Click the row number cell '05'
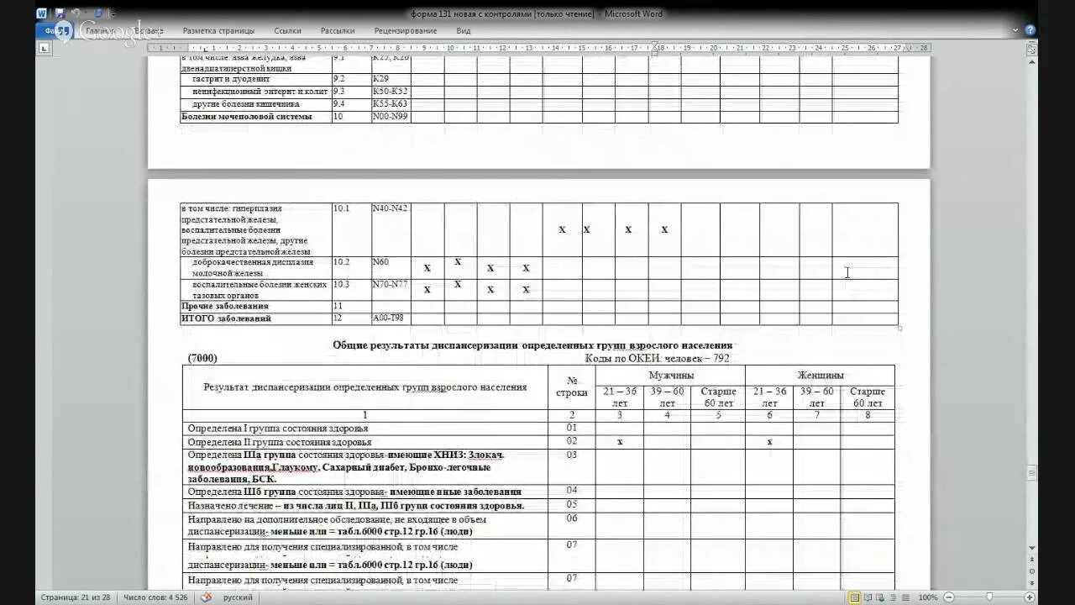The image size is (1075, 605). click(x=572, y=504)
